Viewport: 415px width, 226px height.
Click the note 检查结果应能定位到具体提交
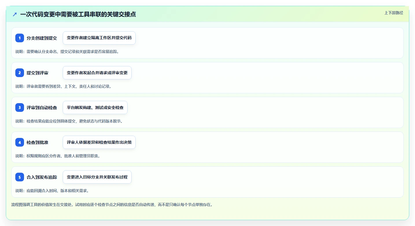tap(69, 121)
